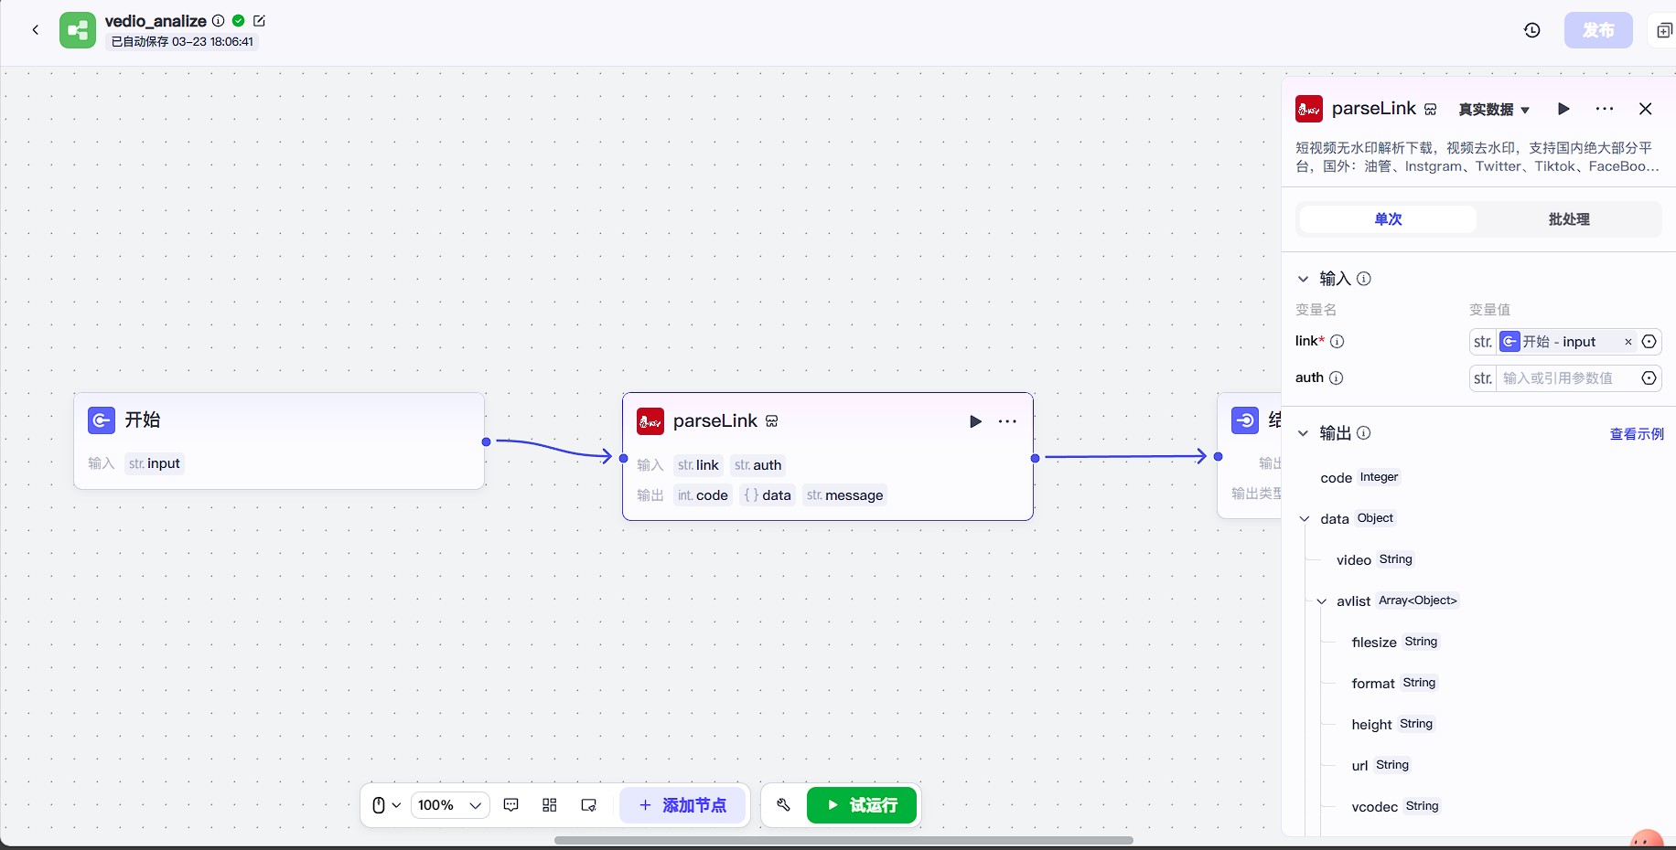Click the str. auth input tag in parseLink node
The width and height of the screenshot is (1676, 850).
pos(757,465)
